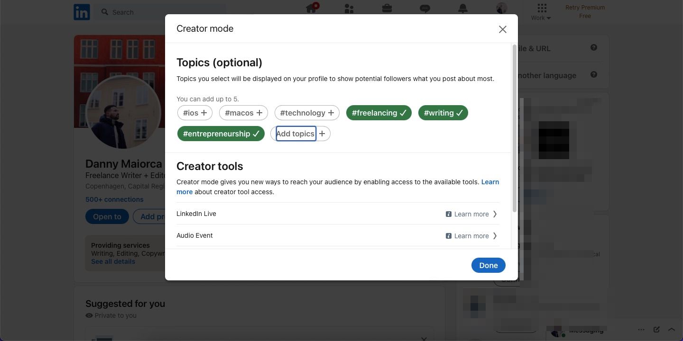This screenshot has width=683, height=341.
Task: Deselect the #freelancing topic
Action: click(379, 113)
